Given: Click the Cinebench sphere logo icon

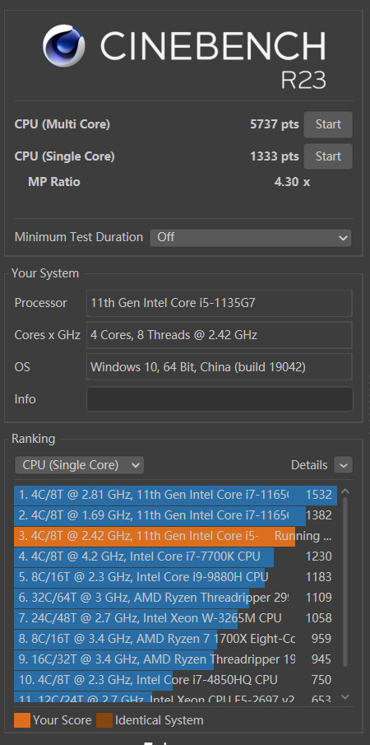Looking at the screenshot, I should [x=64, y=46].
